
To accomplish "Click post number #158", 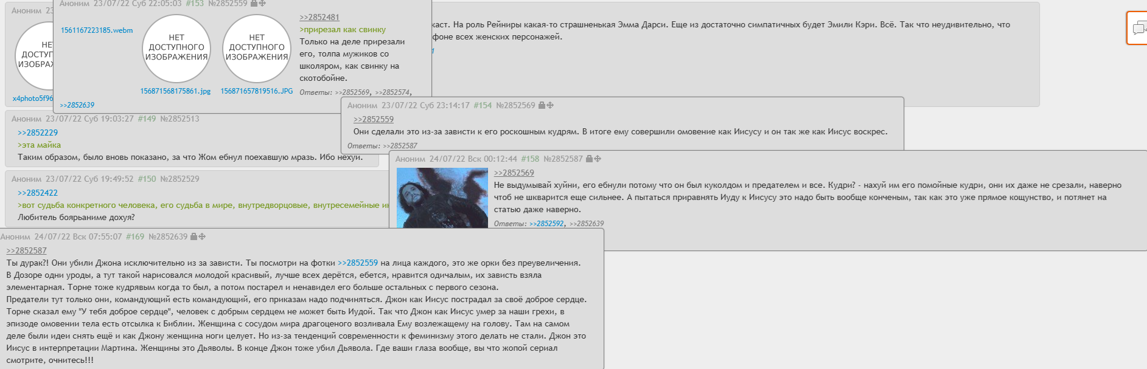I will (x=530, y=159).
